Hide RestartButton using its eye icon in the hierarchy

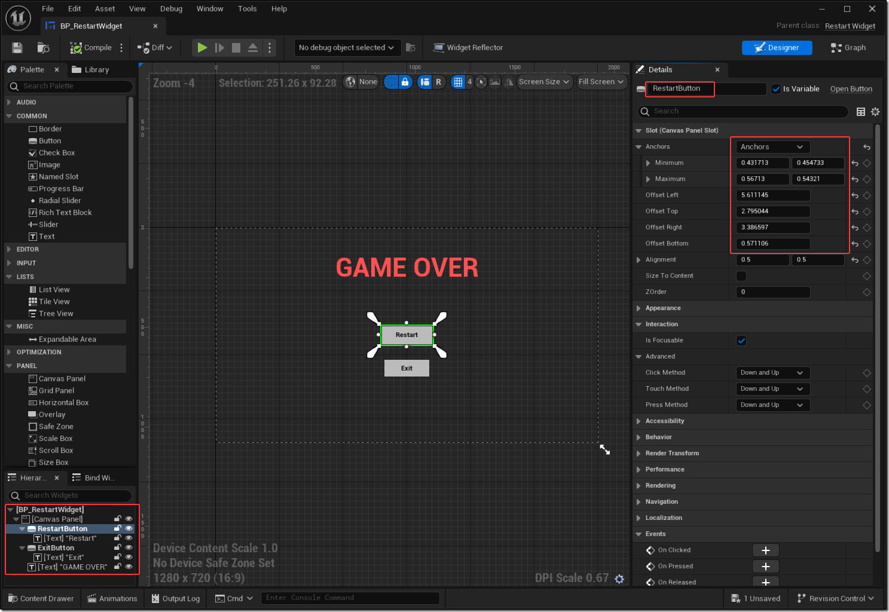(129, 529)
